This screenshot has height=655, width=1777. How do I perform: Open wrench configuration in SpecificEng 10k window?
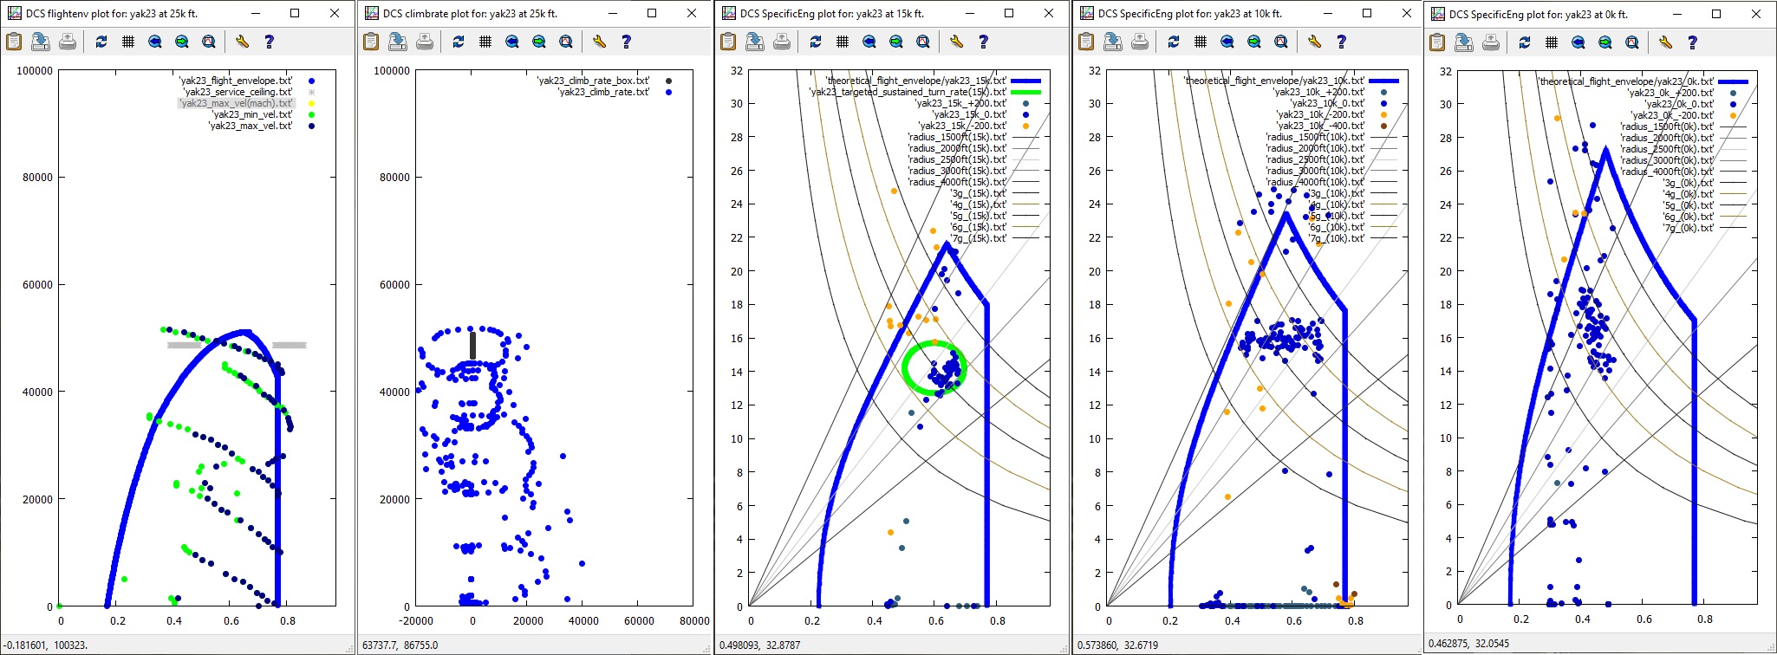click(1315, 42)
